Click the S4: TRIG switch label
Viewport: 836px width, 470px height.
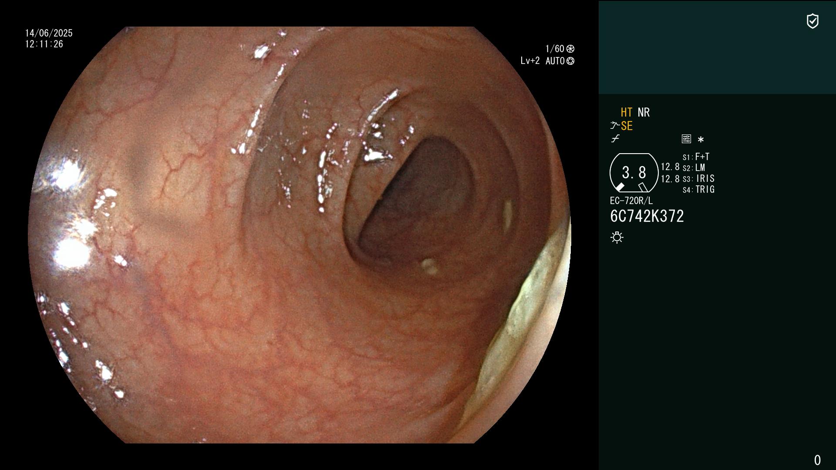(698, 189)
